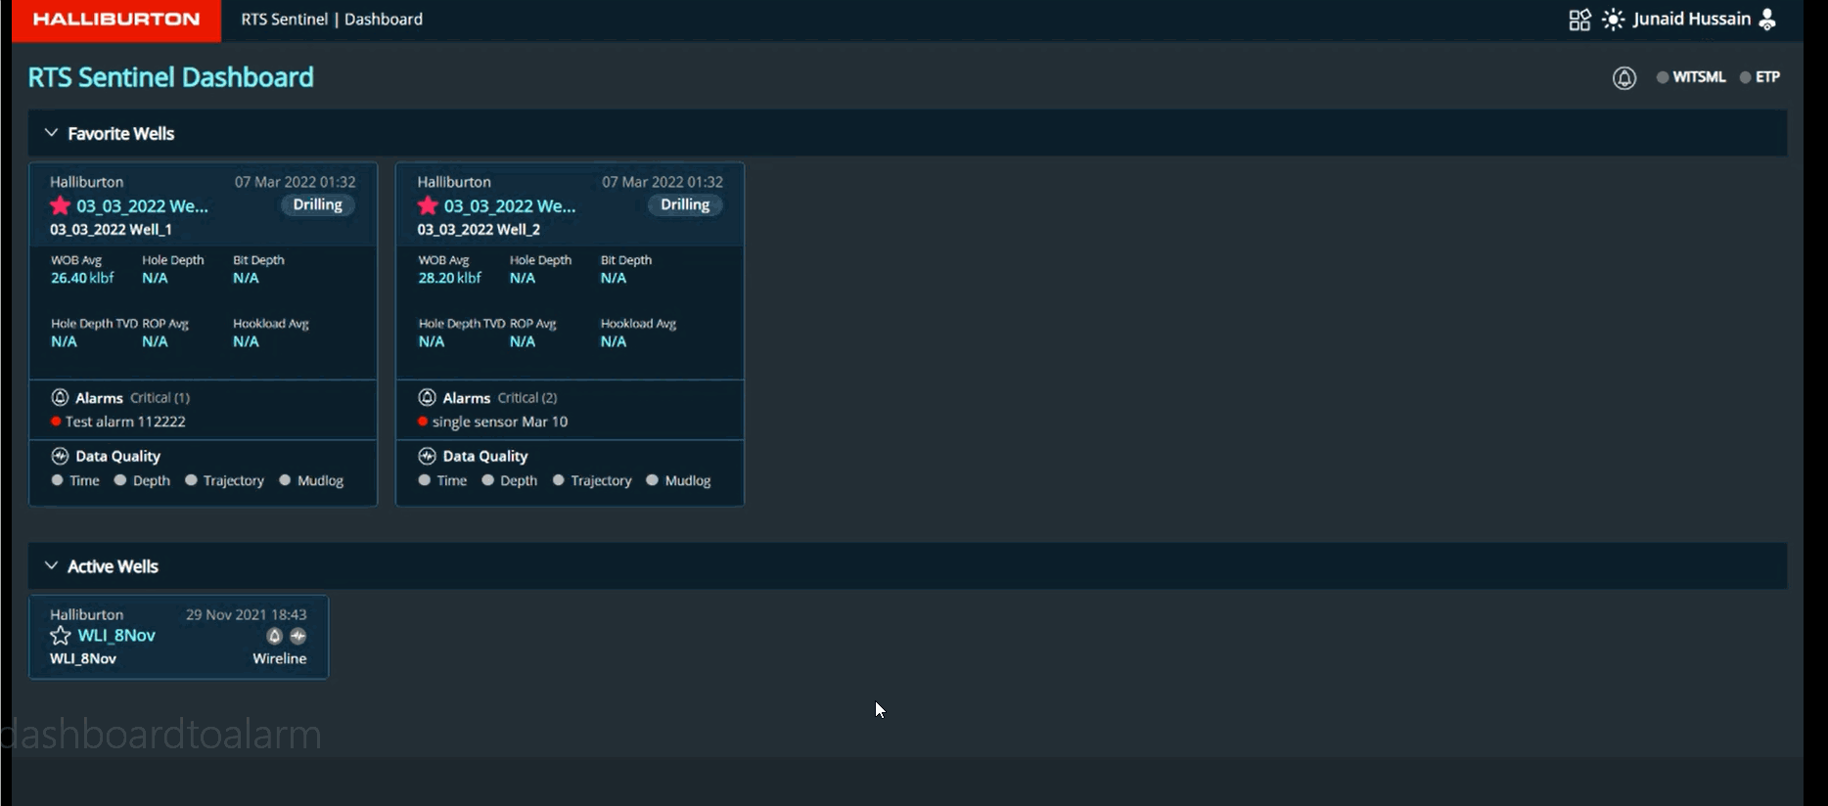The width and height of the screenshot is (1828, 806).
Task: Click Data Quality icon on Well_2 card
Action: point(427,456)
